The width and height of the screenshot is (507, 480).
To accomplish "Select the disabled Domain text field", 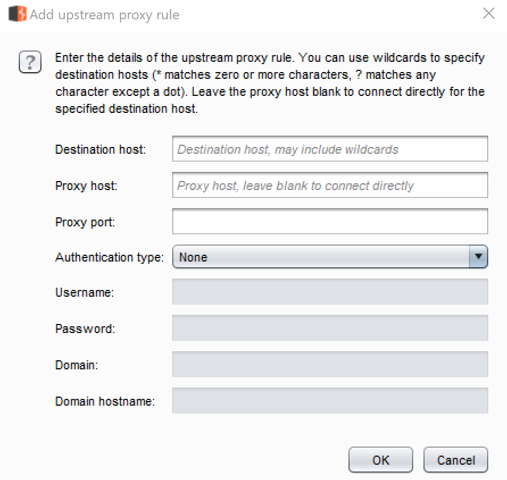I will tap(330, 365).
